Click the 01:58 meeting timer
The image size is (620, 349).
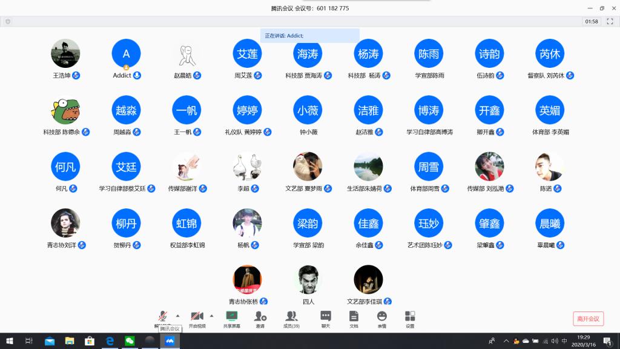click(592, 21)
